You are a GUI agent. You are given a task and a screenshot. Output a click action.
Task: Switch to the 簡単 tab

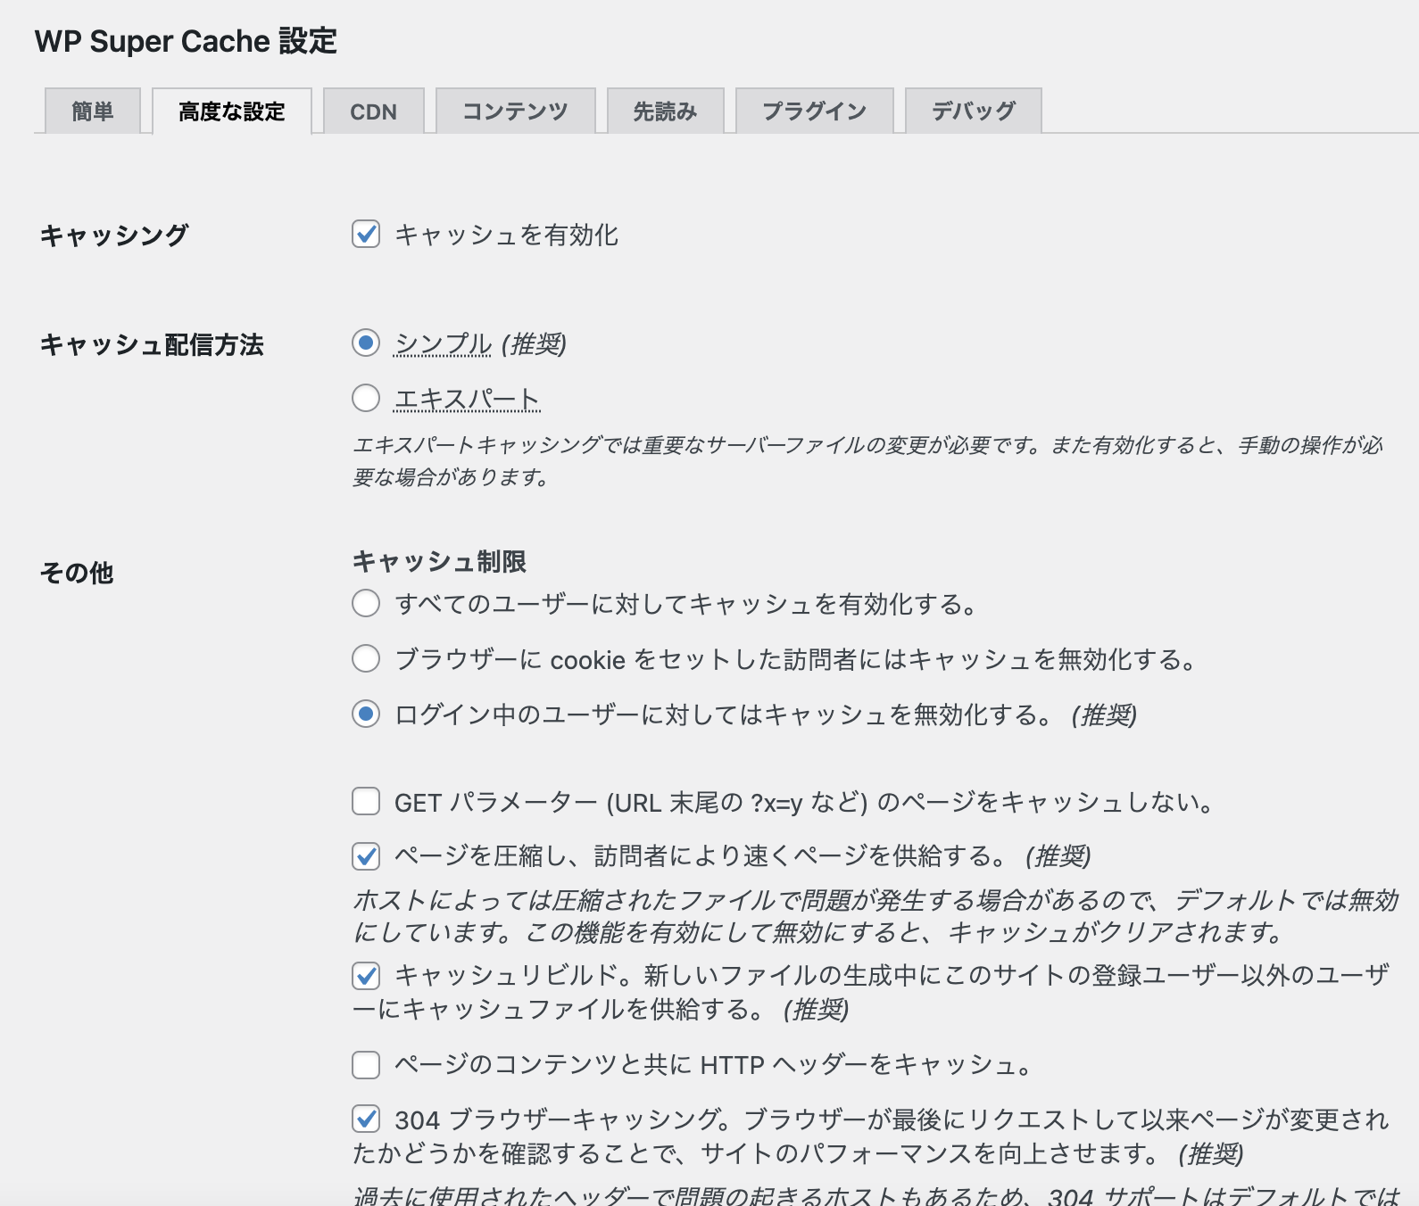pos(93,111)
